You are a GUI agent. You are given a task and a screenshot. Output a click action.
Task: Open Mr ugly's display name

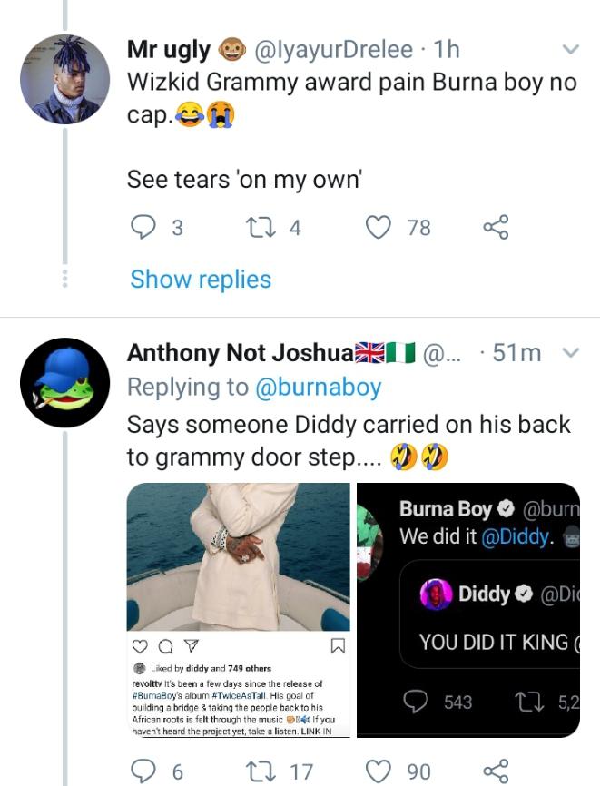coord(169,49)
